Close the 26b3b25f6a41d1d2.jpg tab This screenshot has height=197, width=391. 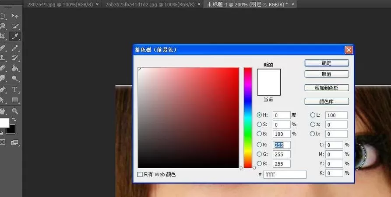[199, 4]
